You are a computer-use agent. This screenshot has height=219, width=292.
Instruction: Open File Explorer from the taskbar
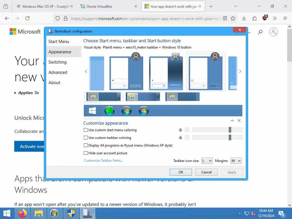38,213
